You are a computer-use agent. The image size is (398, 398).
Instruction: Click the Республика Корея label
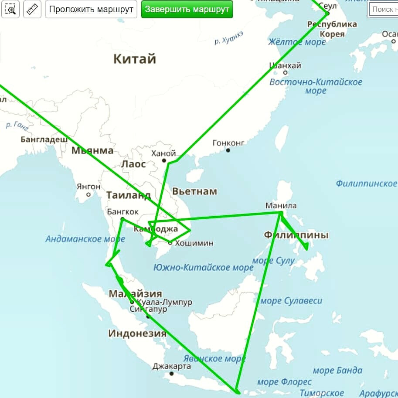332,29
